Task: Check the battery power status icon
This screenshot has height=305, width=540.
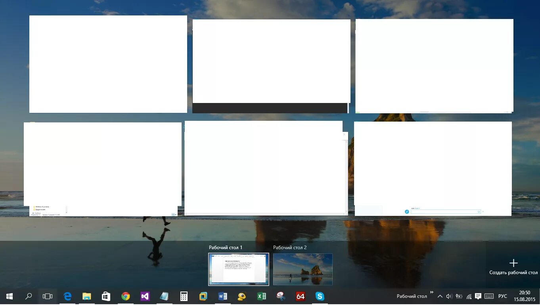Action: point(459,296)
